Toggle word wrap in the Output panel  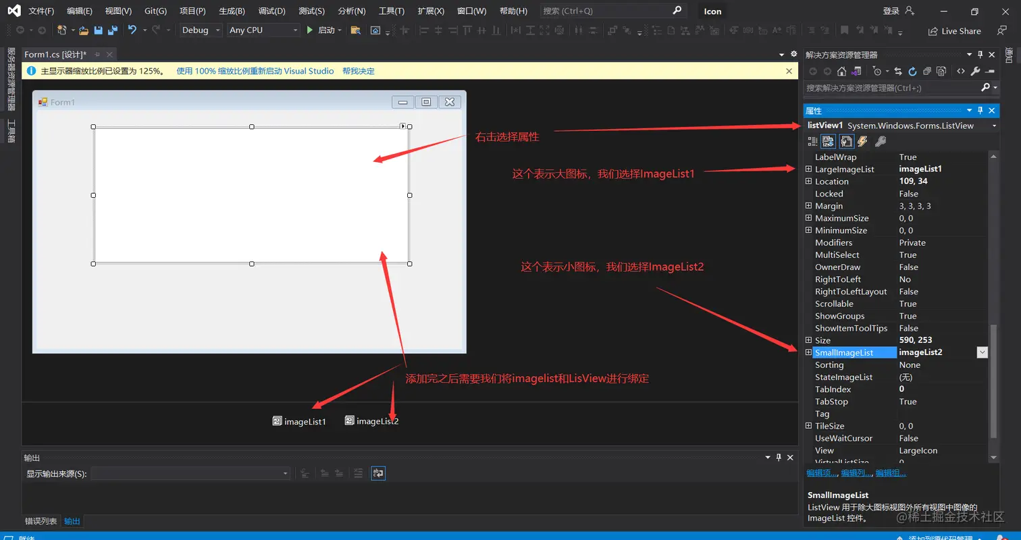pos(379,473)
